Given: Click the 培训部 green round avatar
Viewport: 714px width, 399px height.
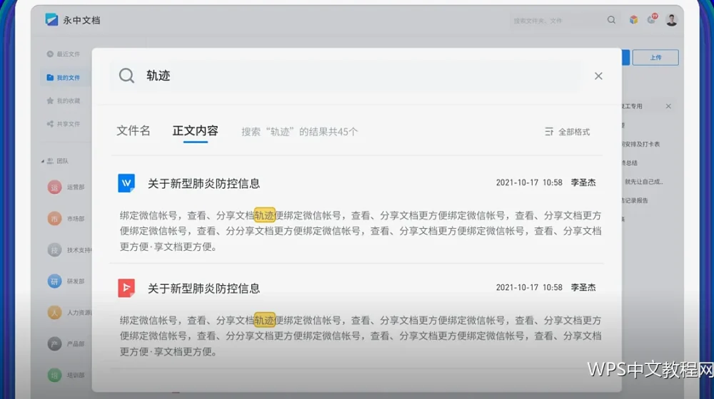Looking at the screenshot, I should tap(55, 375).
